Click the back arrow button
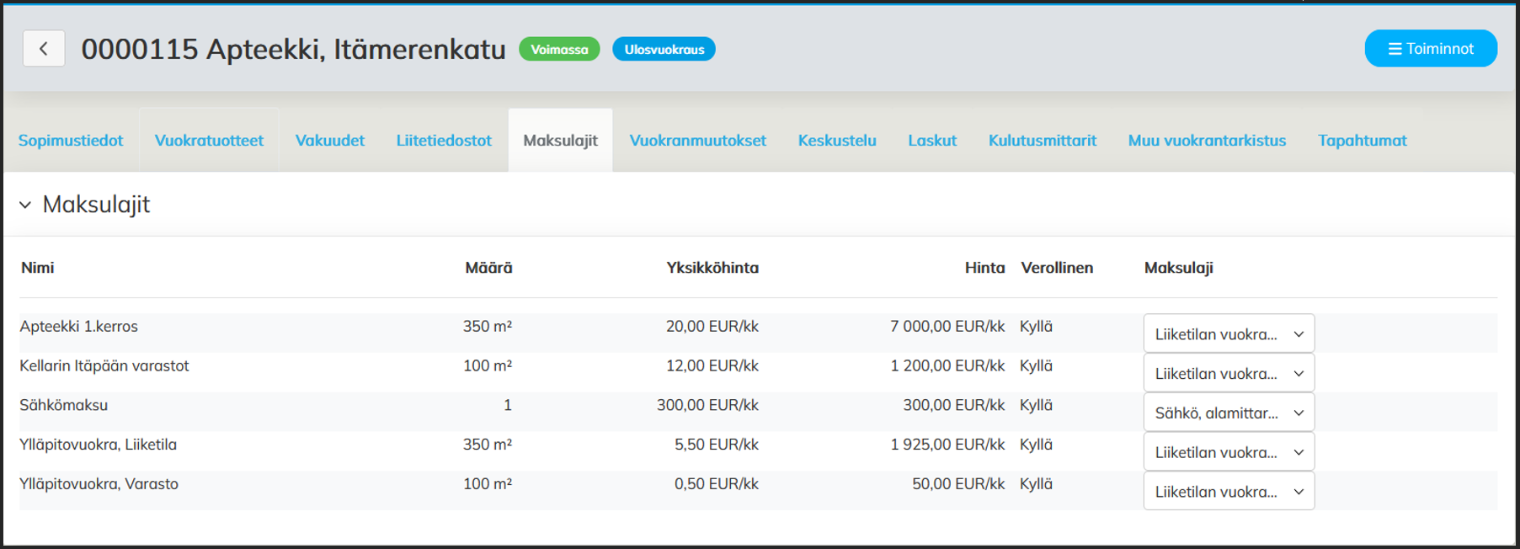The image size is (1520, 549). [x=44, y=49]
